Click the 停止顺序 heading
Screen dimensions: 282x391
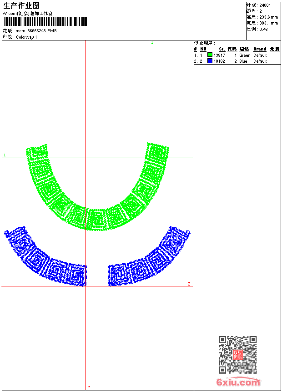(x=205, y=43)
